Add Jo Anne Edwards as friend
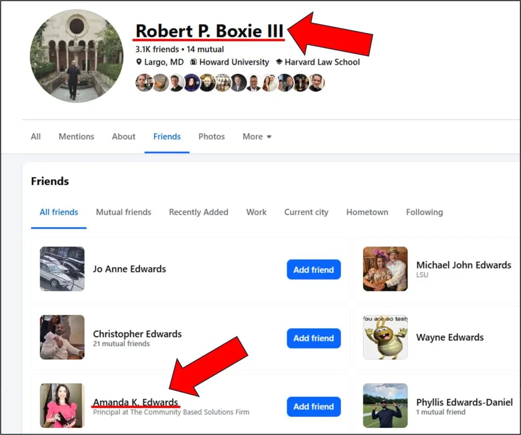This screenshot has height=435, width=521. click(313, 269)
